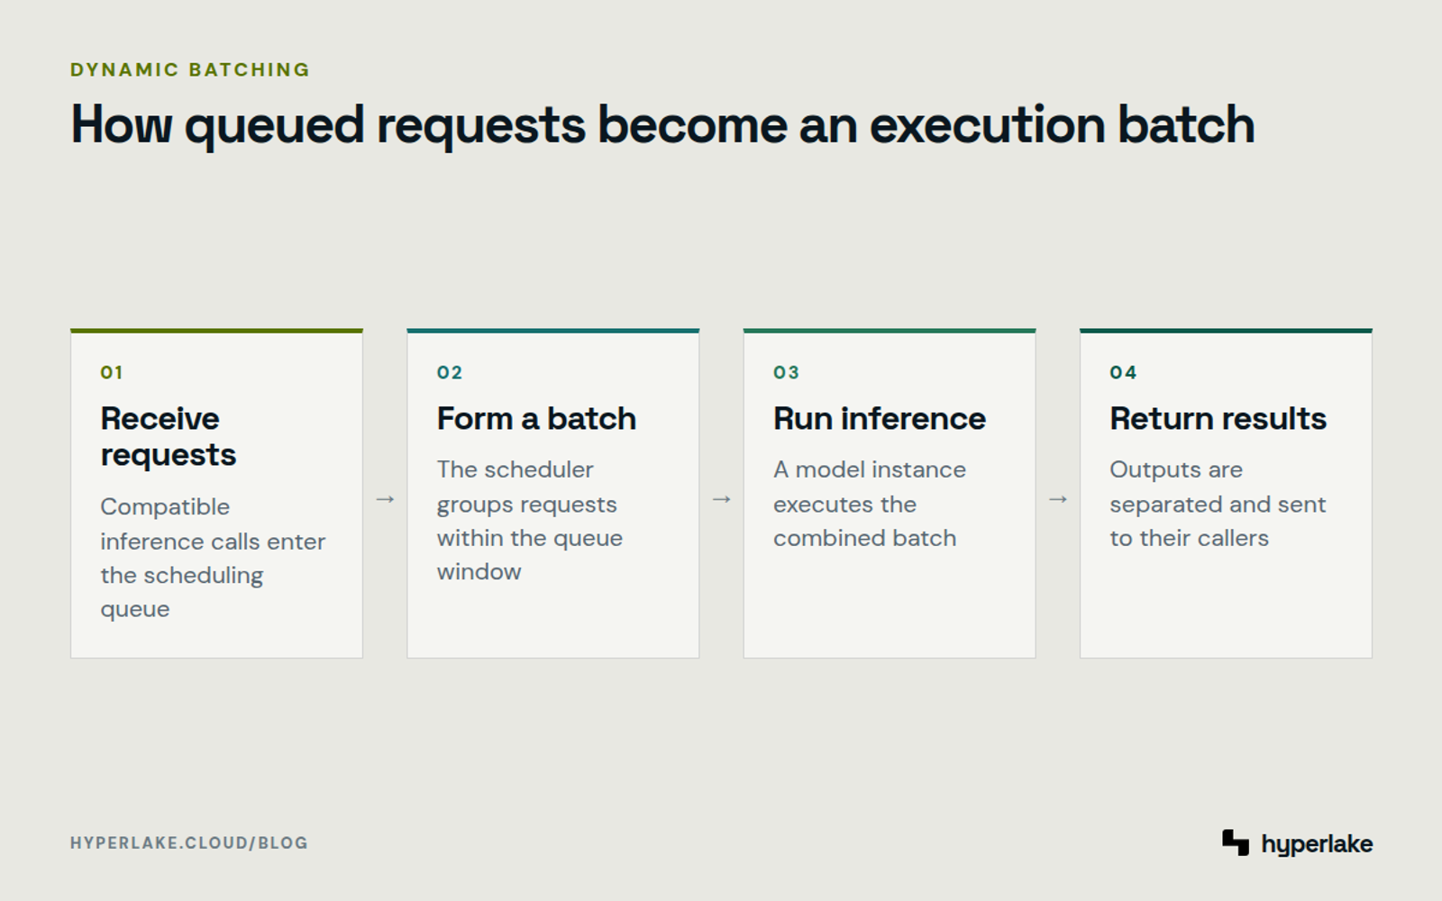The height and width of the screenshot is (901, 1442).
Task: Click the text 'The scheduler groups requests within the queue window'
Action: pos(530,521)
